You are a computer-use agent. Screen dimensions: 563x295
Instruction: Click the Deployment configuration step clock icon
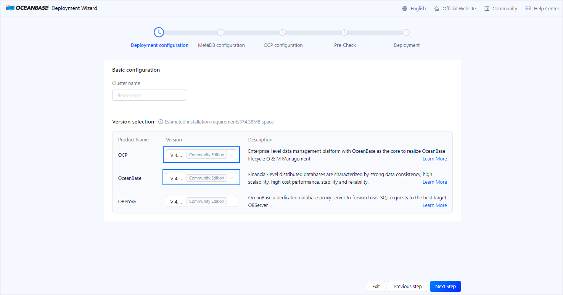159,32
